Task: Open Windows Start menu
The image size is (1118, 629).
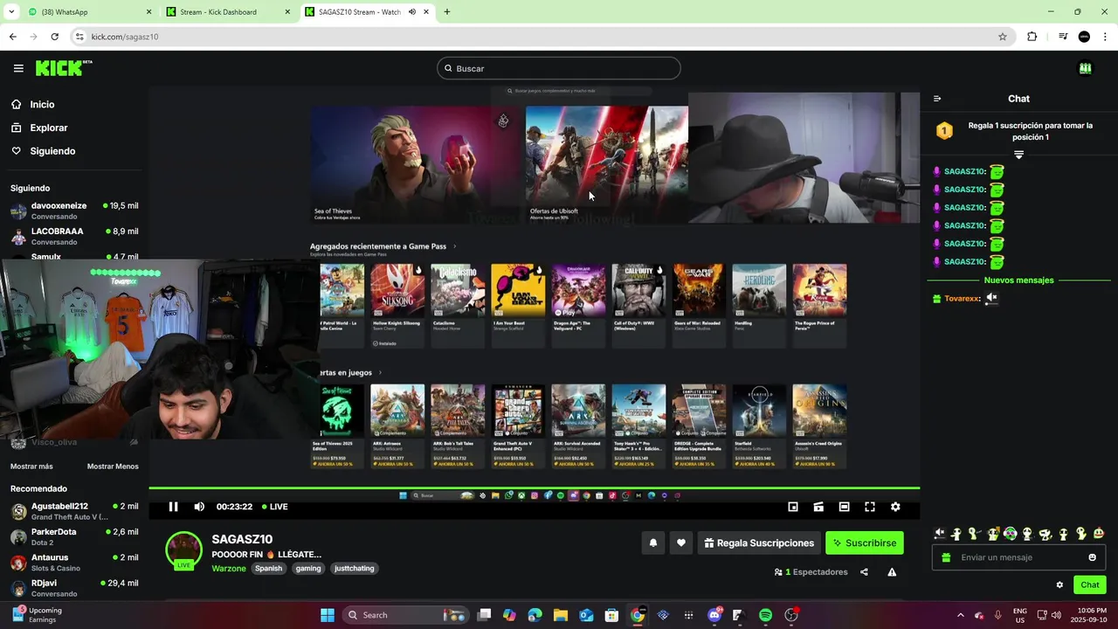Action: pos(328,615)
